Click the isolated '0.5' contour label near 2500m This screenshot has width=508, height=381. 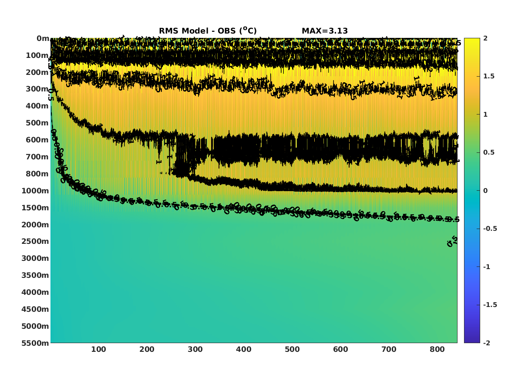[x=453, y=241]
